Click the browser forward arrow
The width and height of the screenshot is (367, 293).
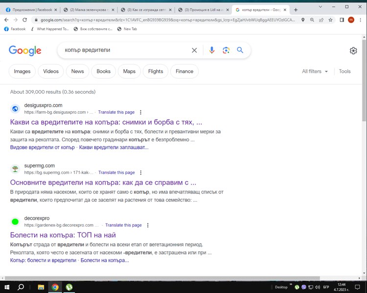[16, 20]
